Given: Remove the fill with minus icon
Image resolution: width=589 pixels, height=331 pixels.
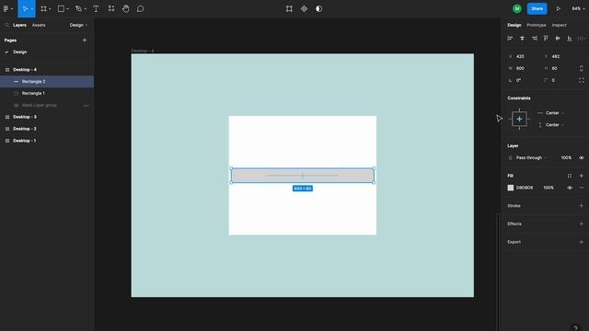Looking at the screenshot, I should coord(581,188).
